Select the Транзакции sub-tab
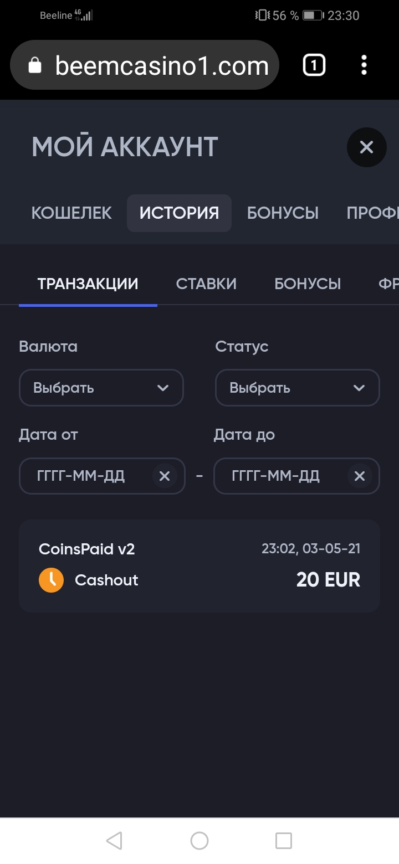The height and width of the screenshot is (864, 399). pyautogui.click(x=88, y=284)
